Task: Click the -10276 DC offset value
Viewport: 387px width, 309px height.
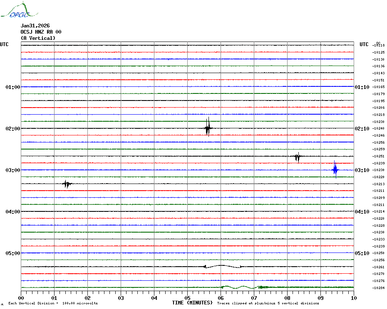Action: pyautogui.click(x=378, y=281)
